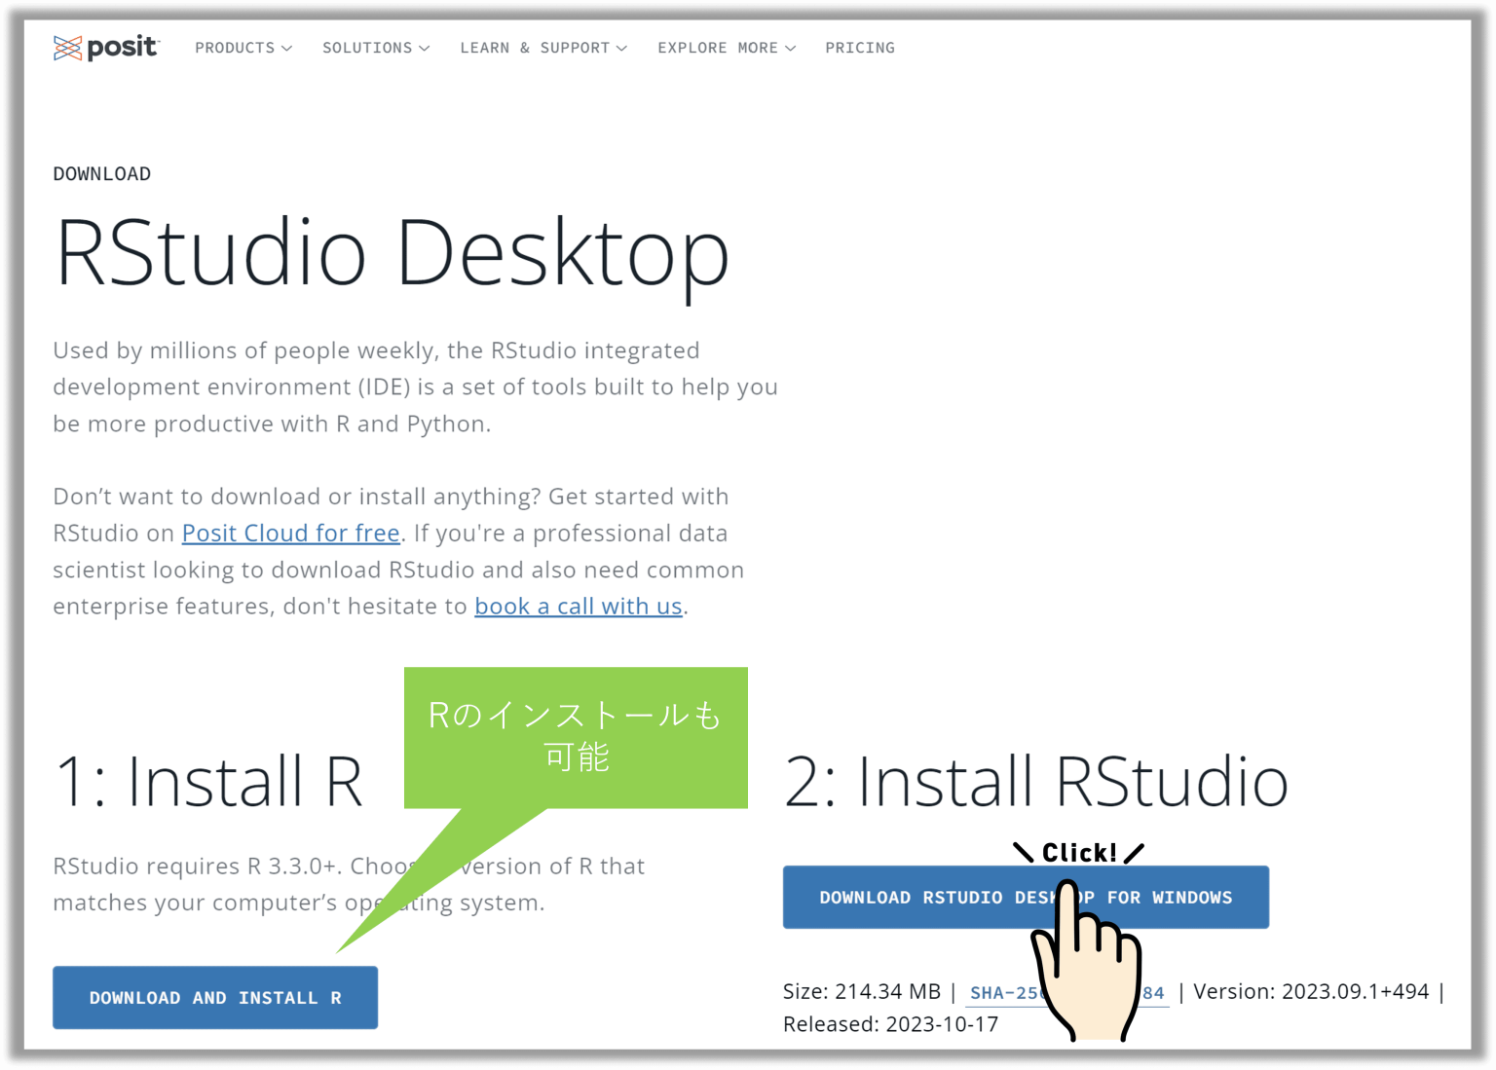Select PRICING from the navigation bar
The height and width of the screenshot is (1070, 1496).
[860, 47]
